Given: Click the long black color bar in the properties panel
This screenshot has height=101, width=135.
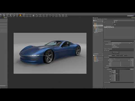Looking at the screenshot, I should coord(121,69).
